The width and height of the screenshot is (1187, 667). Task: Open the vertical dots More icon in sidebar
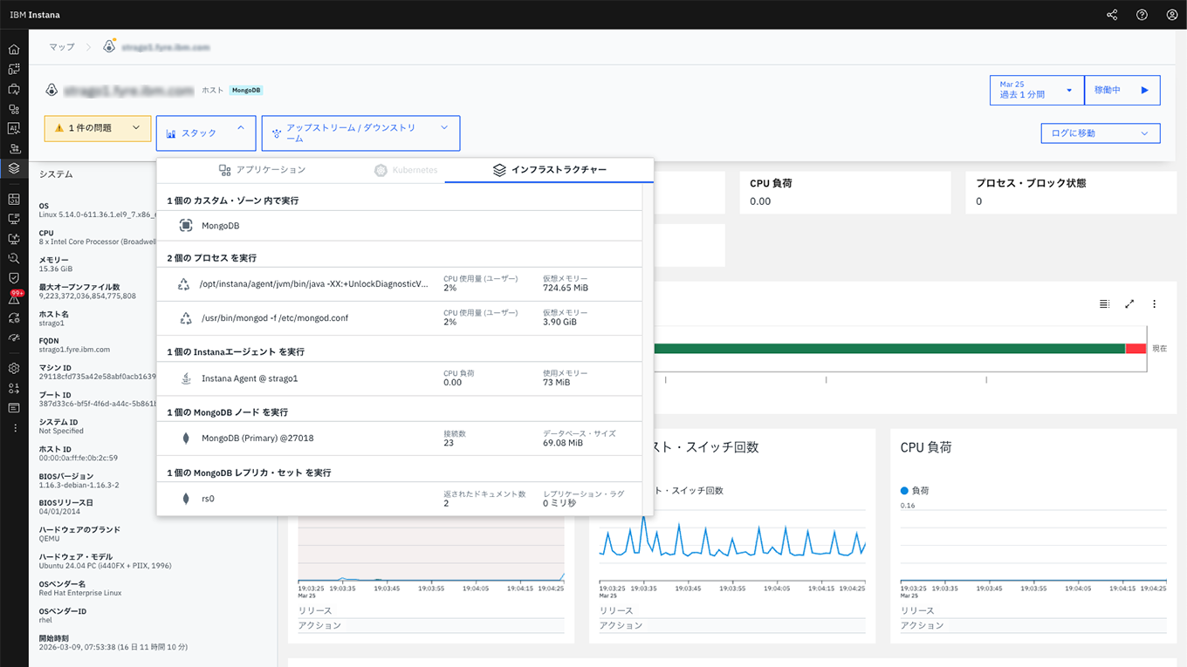pyautogui.click(x=14, y=428)
